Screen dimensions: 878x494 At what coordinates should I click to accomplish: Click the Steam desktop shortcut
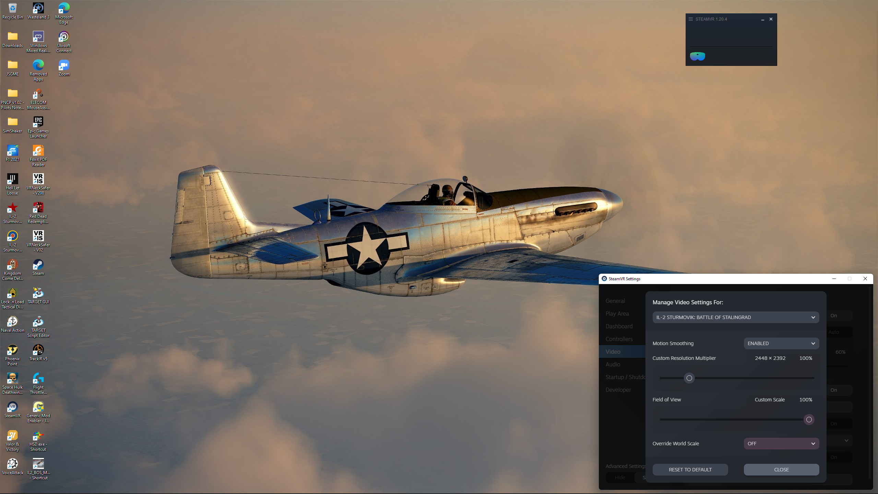38,268
